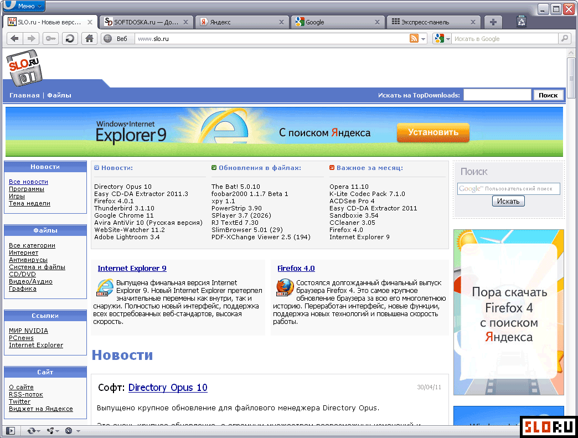
Task: Click 'Opera 11.10' in monthly list
Action: pyautogui.click(x=349, y=187)
